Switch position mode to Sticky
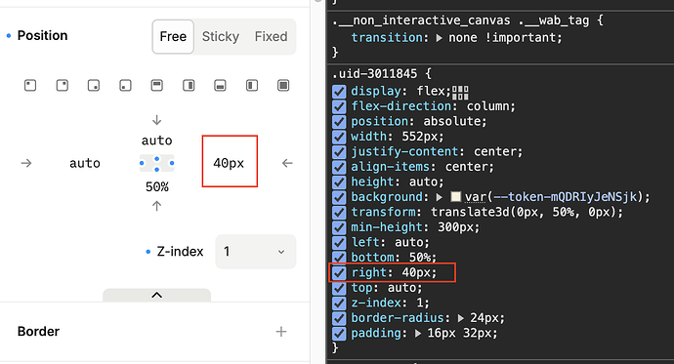Screen dimensions: 674x364 [221, 36]
